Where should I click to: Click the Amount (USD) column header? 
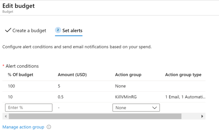pyautogui.click(x=72, y=75)
